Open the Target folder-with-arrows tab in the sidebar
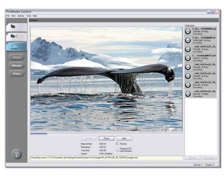224x180 pixels. point(17,37)
